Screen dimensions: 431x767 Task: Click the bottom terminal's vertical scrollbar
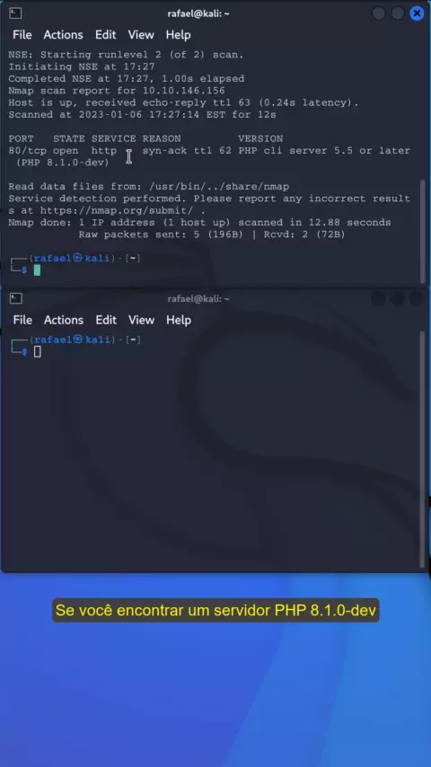423,449
